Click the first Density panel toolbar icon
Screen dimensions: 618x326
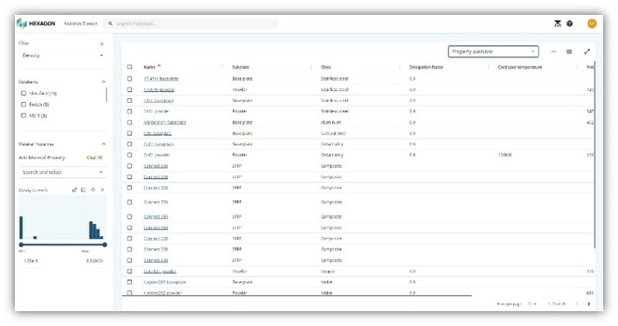click(x=75, y=190)
